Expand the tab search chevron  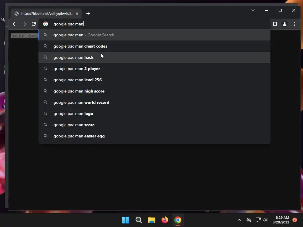(253, 10)
